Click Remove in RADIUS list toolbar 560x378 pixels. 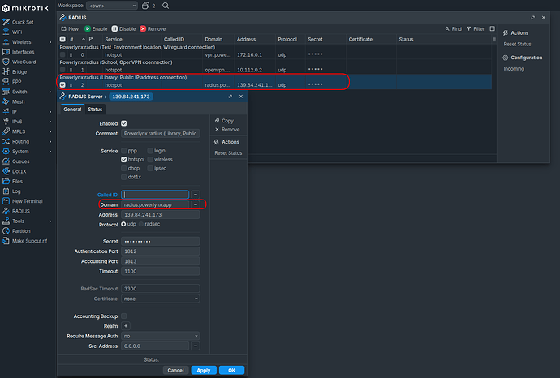coord(153,28)
